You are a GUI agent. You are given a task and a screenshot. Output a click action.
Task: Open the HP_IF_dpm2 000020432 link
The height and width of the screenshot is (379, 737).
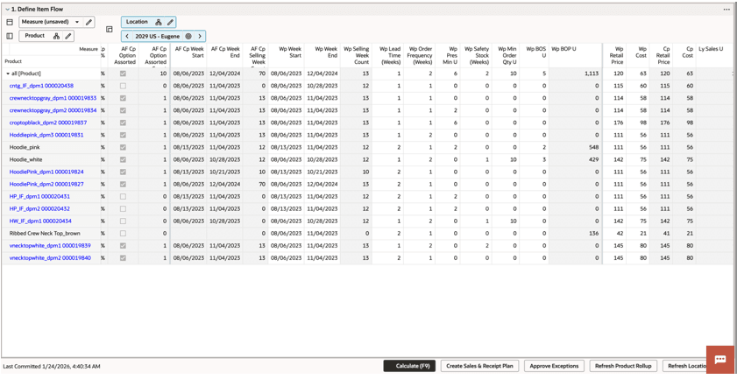(x=39, y=208)
